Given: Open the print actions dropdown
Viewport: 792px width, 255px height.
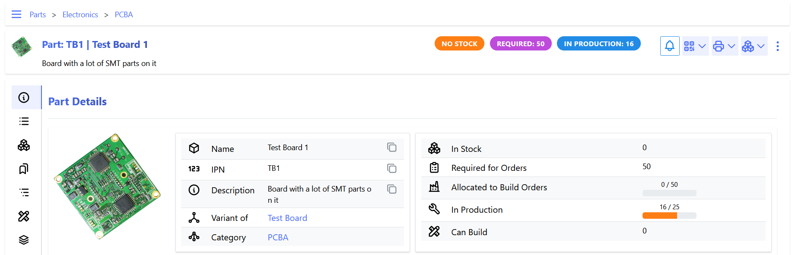Looking at the screenshot, I should point(724,46).
